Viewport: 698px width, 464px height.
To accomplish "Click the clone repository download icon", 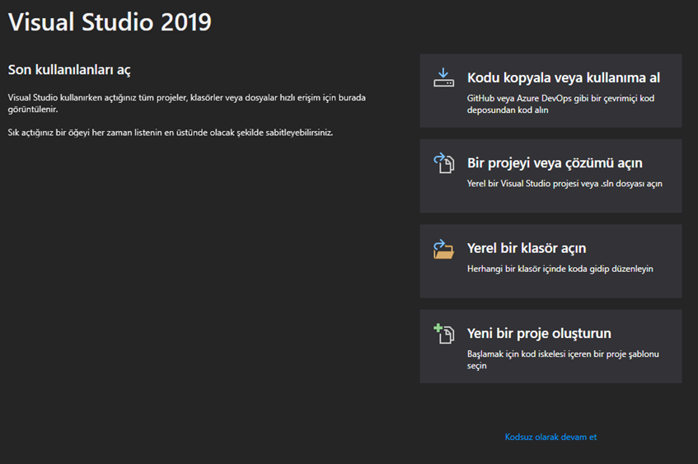I will [444, 77].
